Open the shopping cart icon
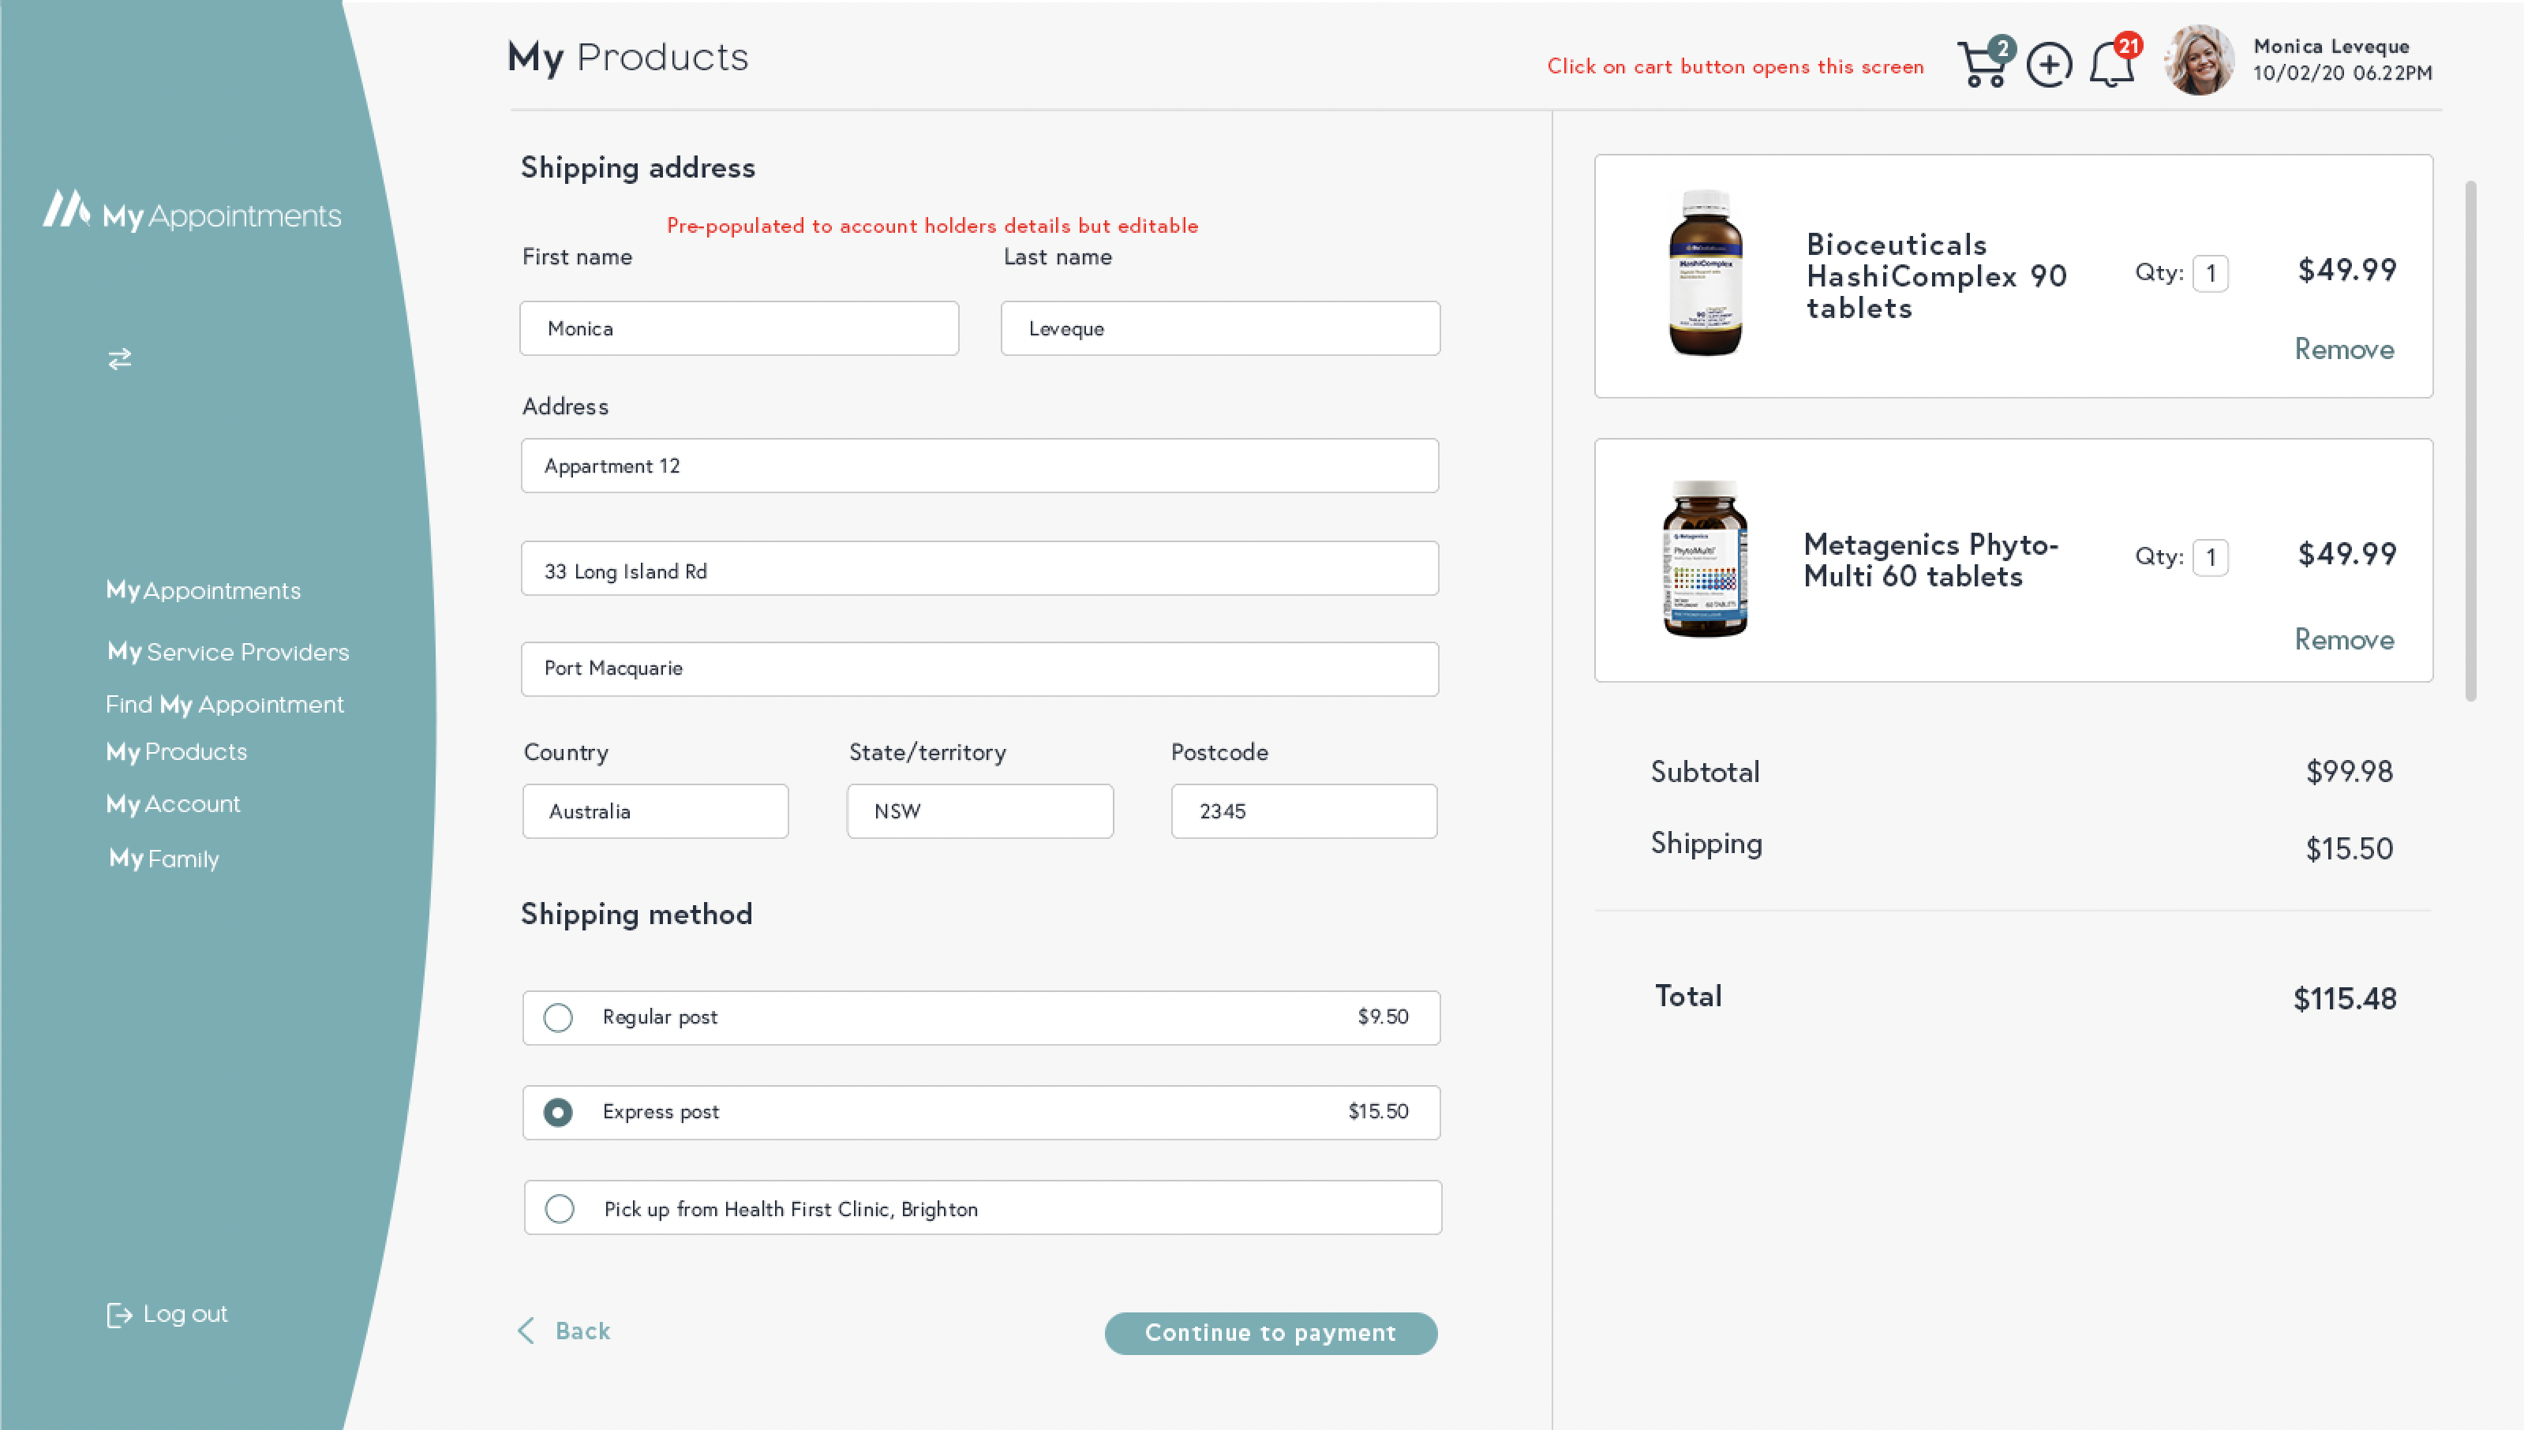2524x1430 pixels. [x=1982, y=65]
